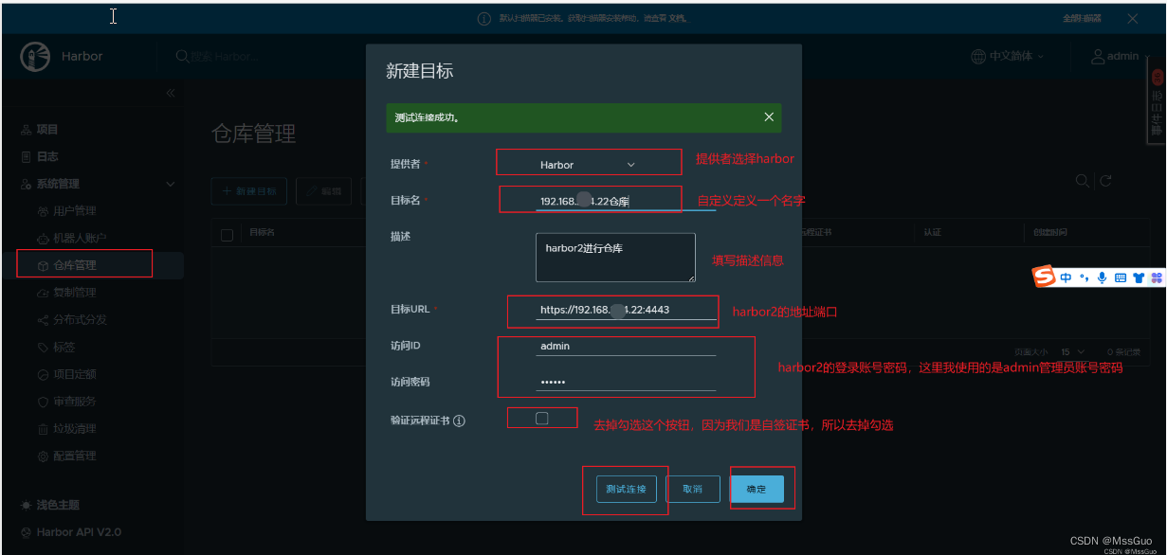Click the 目标名 input field
The image size is (1167, 555).
click(626, 201)
